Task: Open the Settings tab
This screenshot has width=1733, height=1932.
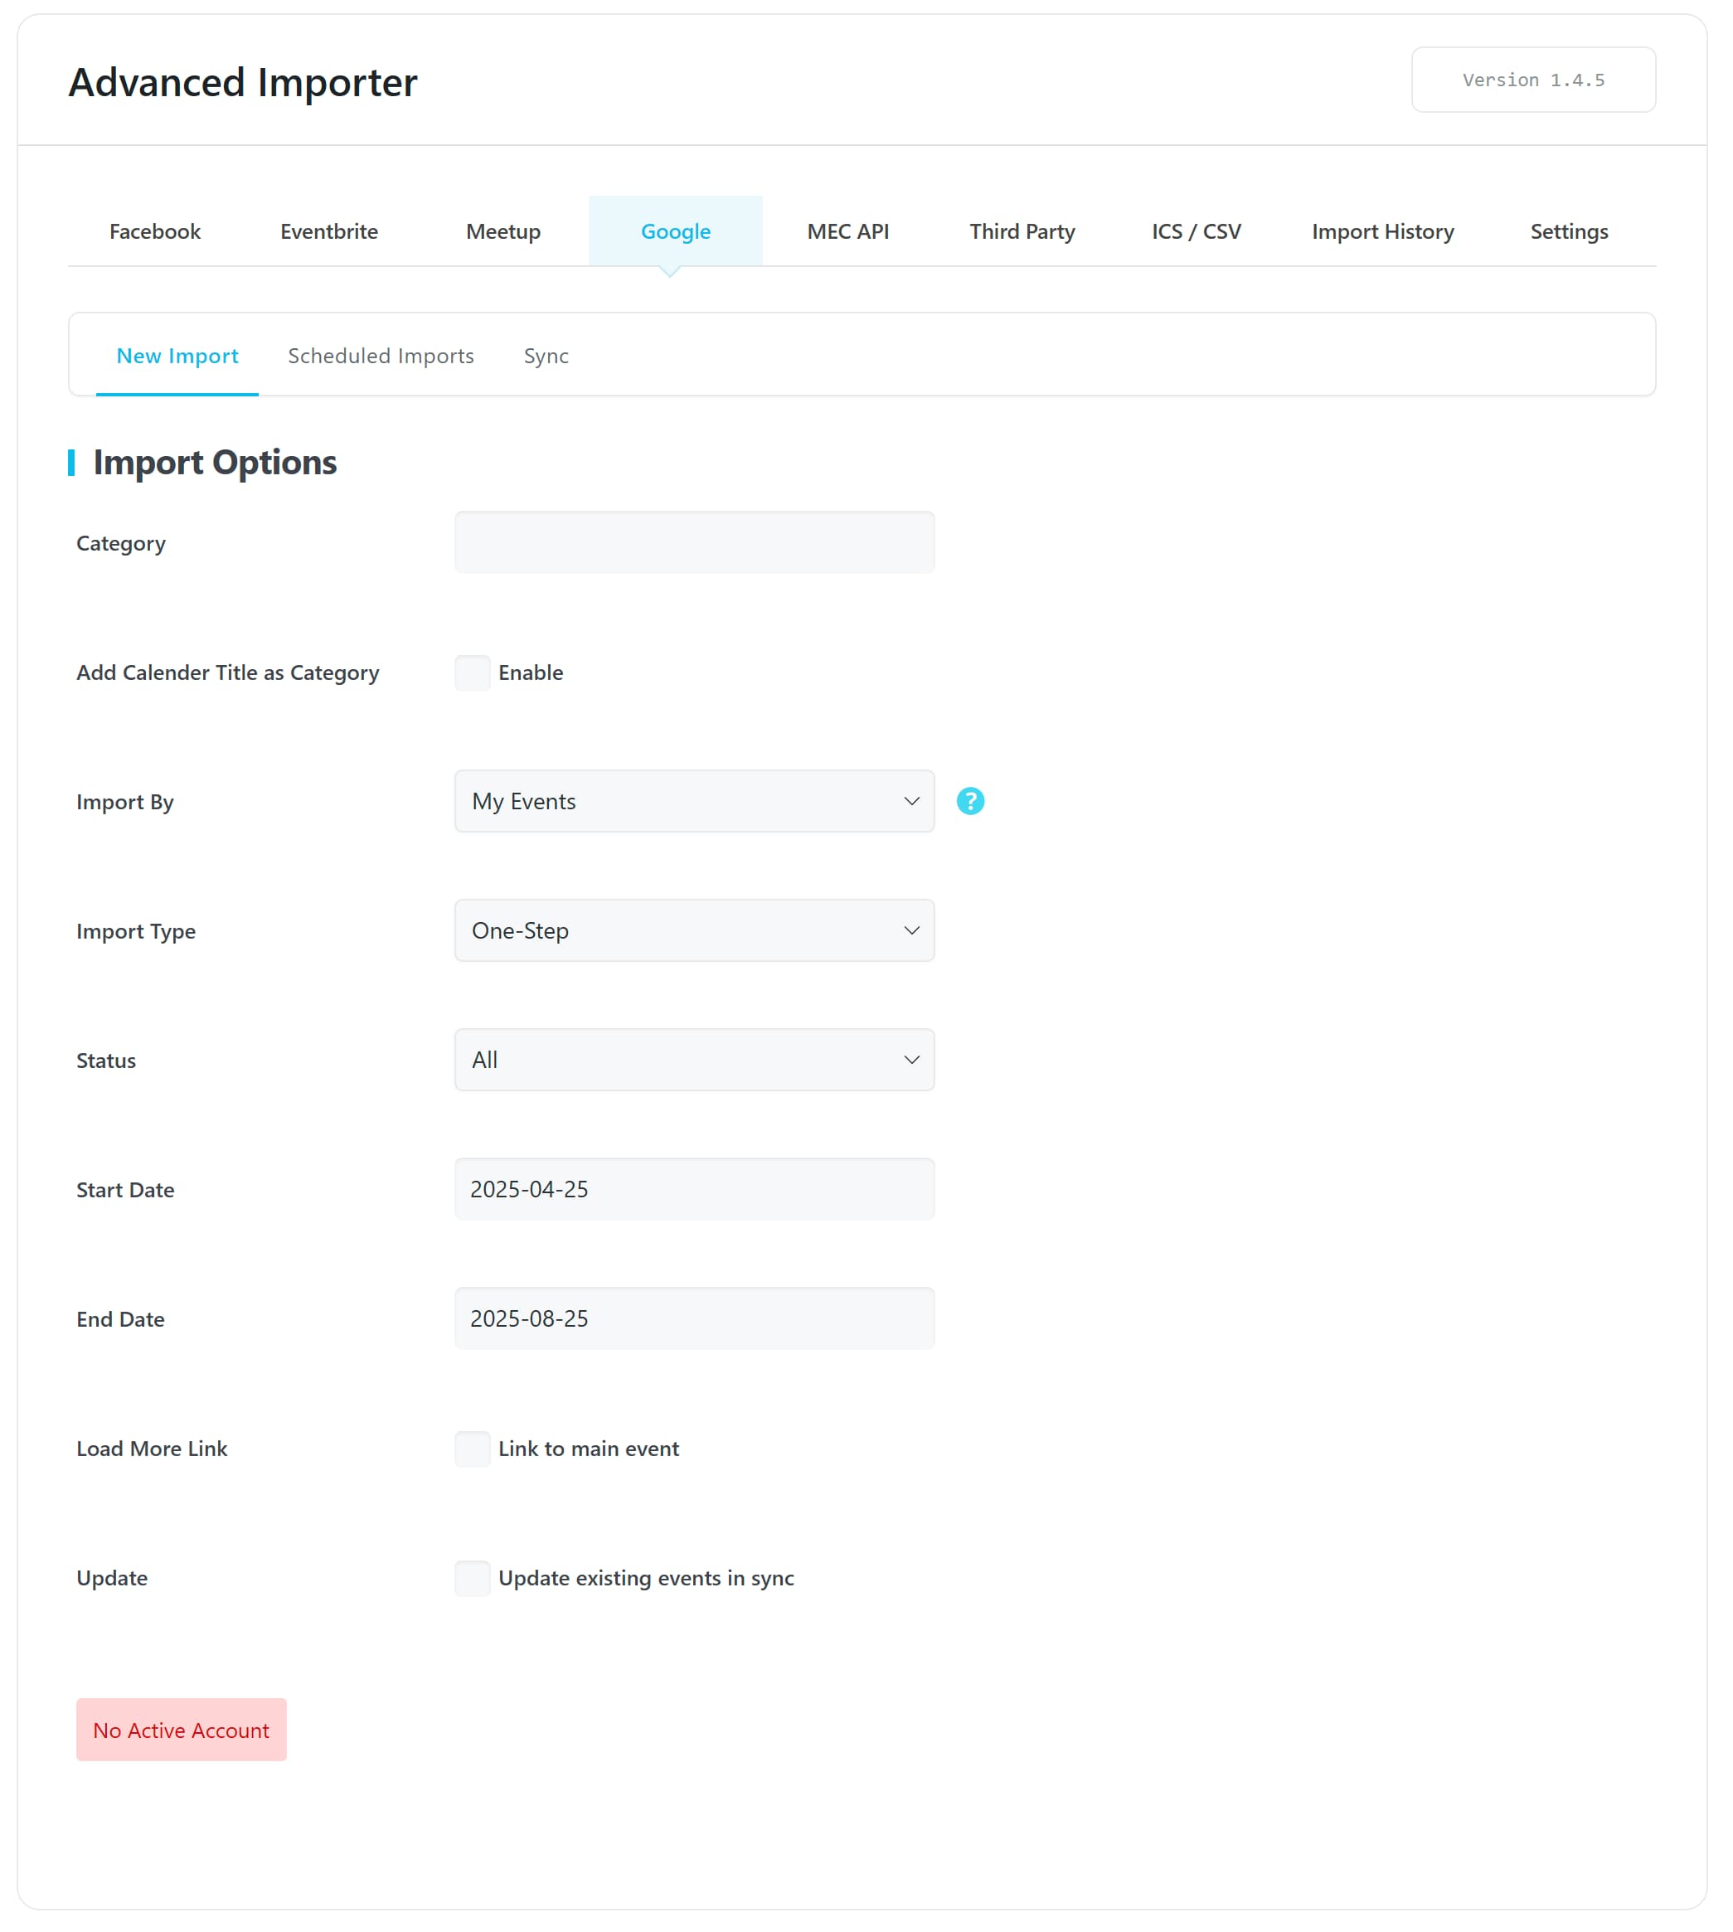Action: [1568, 231]
